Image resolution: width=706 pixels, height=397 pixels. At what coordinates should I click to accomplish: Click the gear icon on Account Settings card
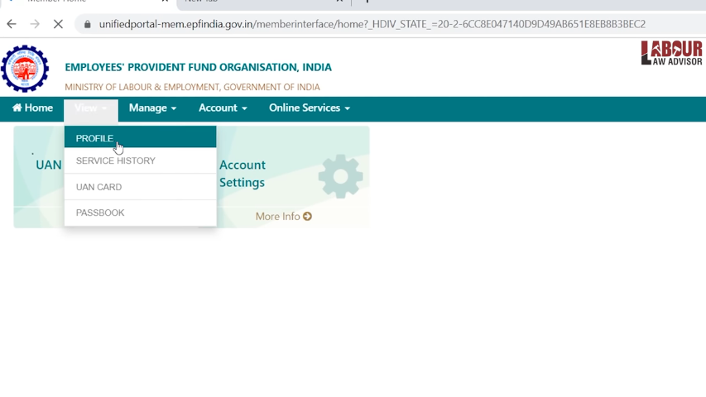click(x=340, y=176)
